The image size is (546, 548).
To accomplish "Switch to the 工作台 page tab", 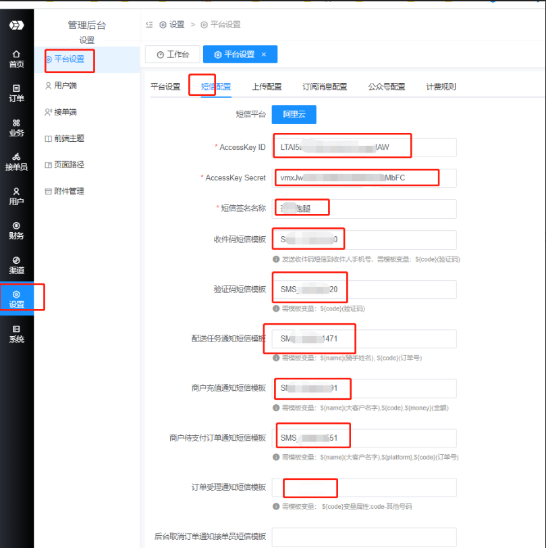I will pyautogui.click(x=173, y=55).
